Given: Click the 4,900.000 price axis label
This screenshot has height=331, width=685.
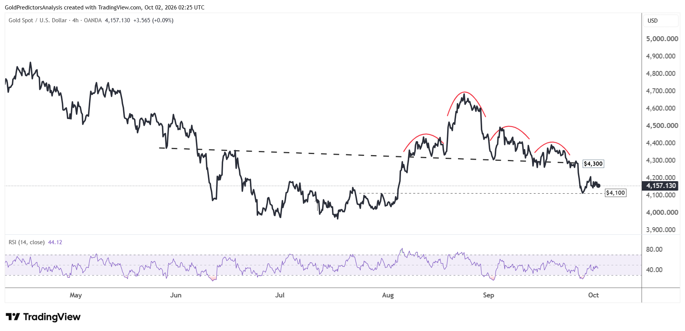Looking at the screenshot, I should pyautogui.click(x=661, y=56).
